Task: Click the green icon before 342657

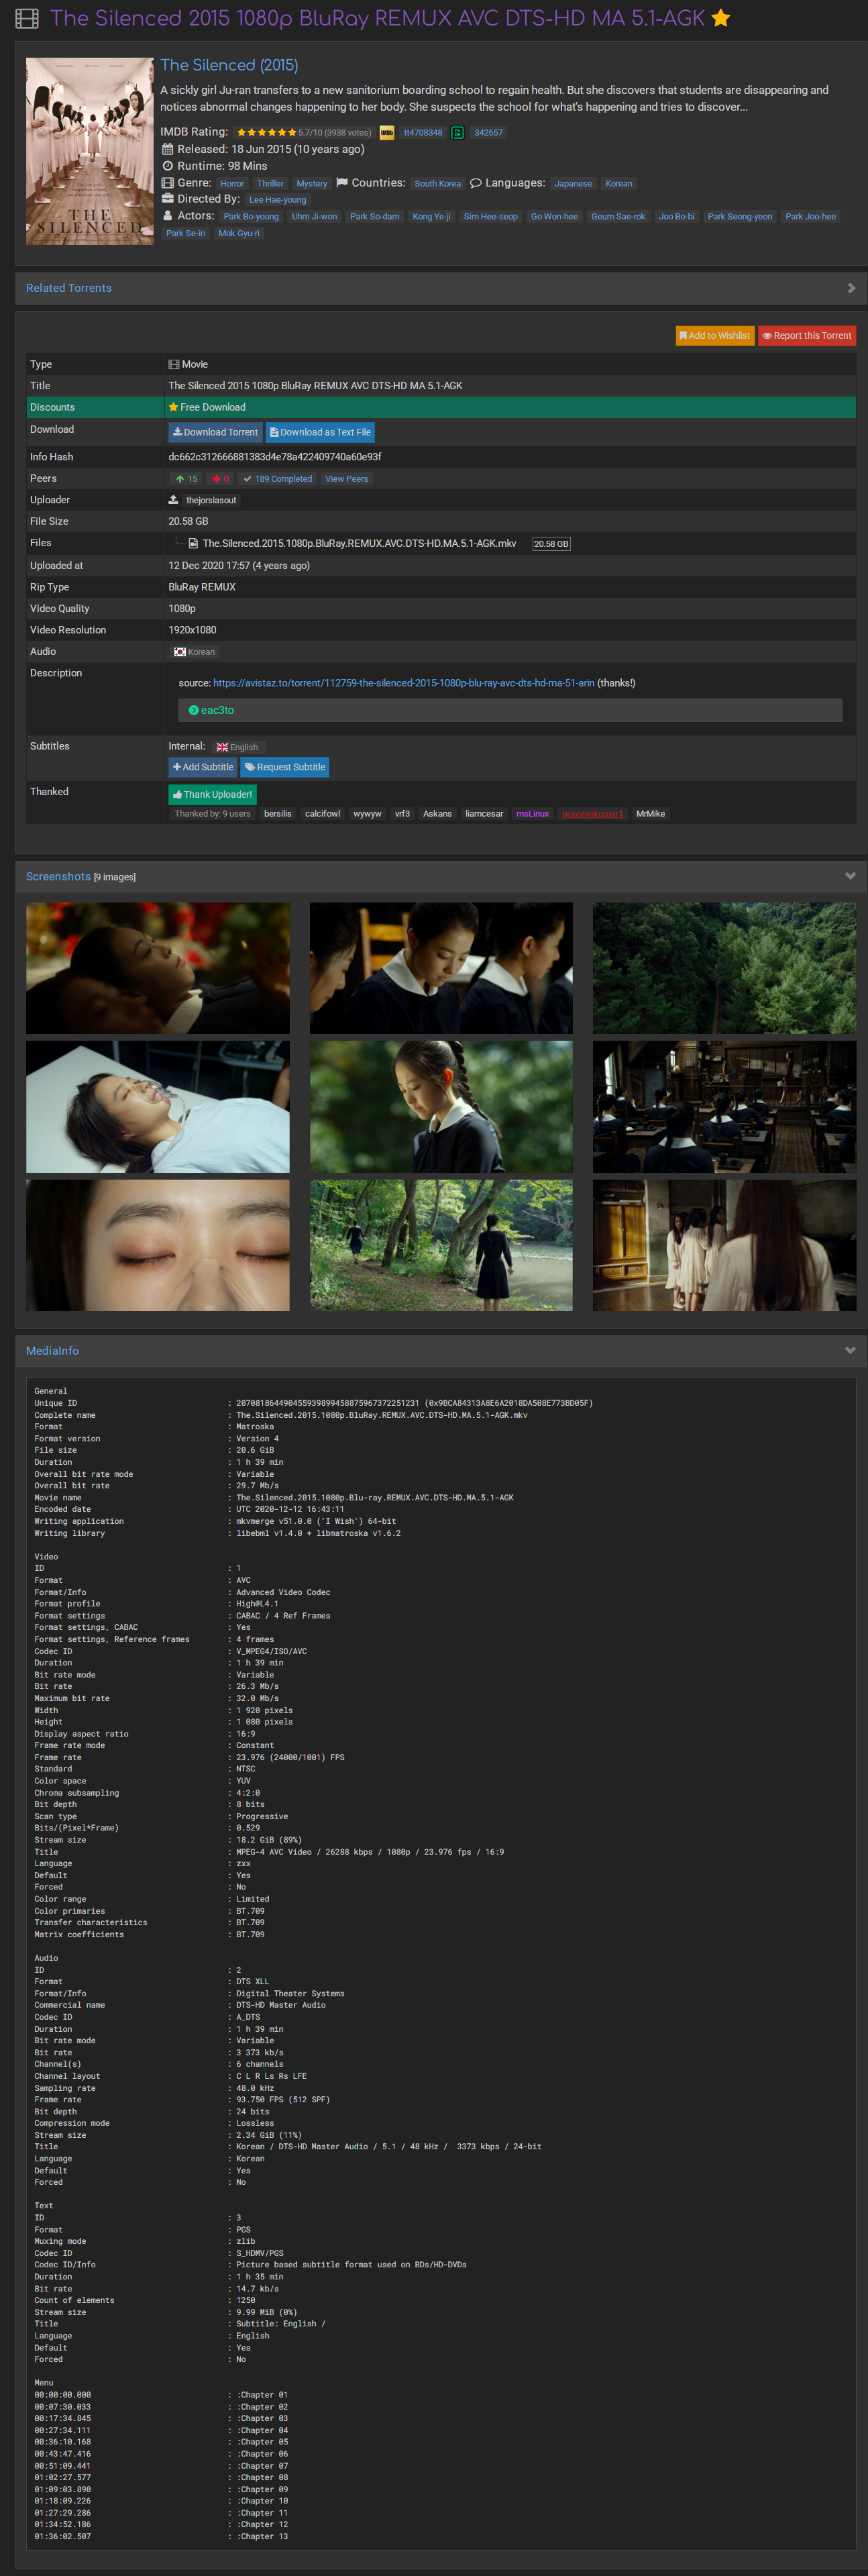Action: [x=457, y=133]
